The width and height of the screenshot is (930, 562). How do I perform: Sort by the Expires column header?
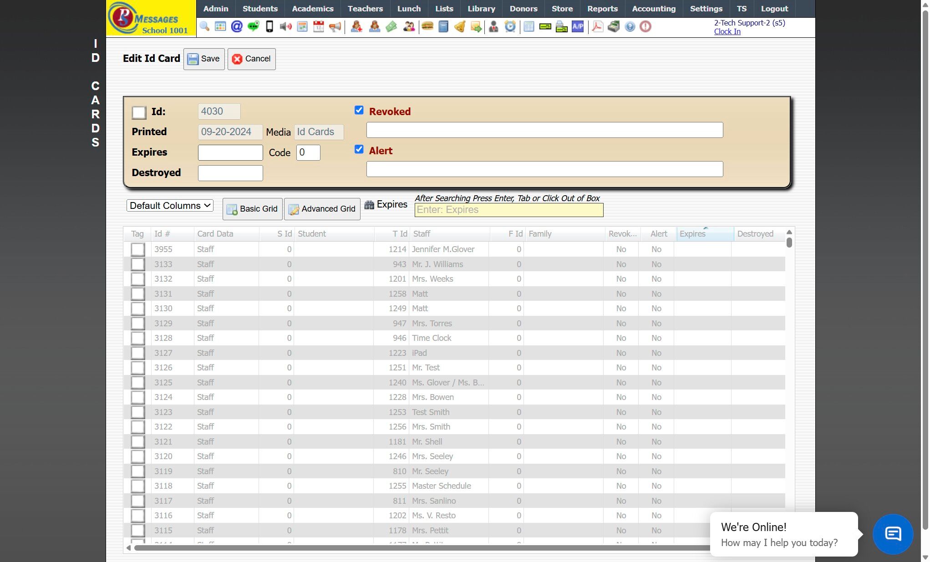tap(692, 234)
